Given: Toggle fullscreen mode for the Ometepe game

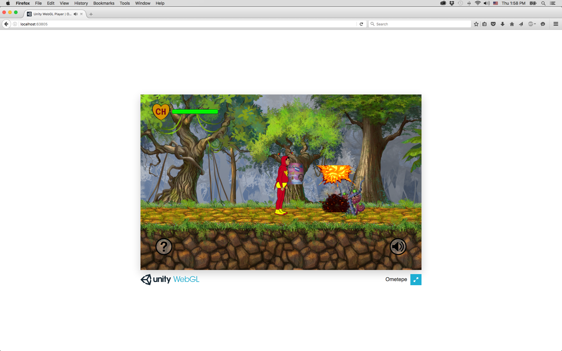Looking at the screenshot, I should coord(416,280).
